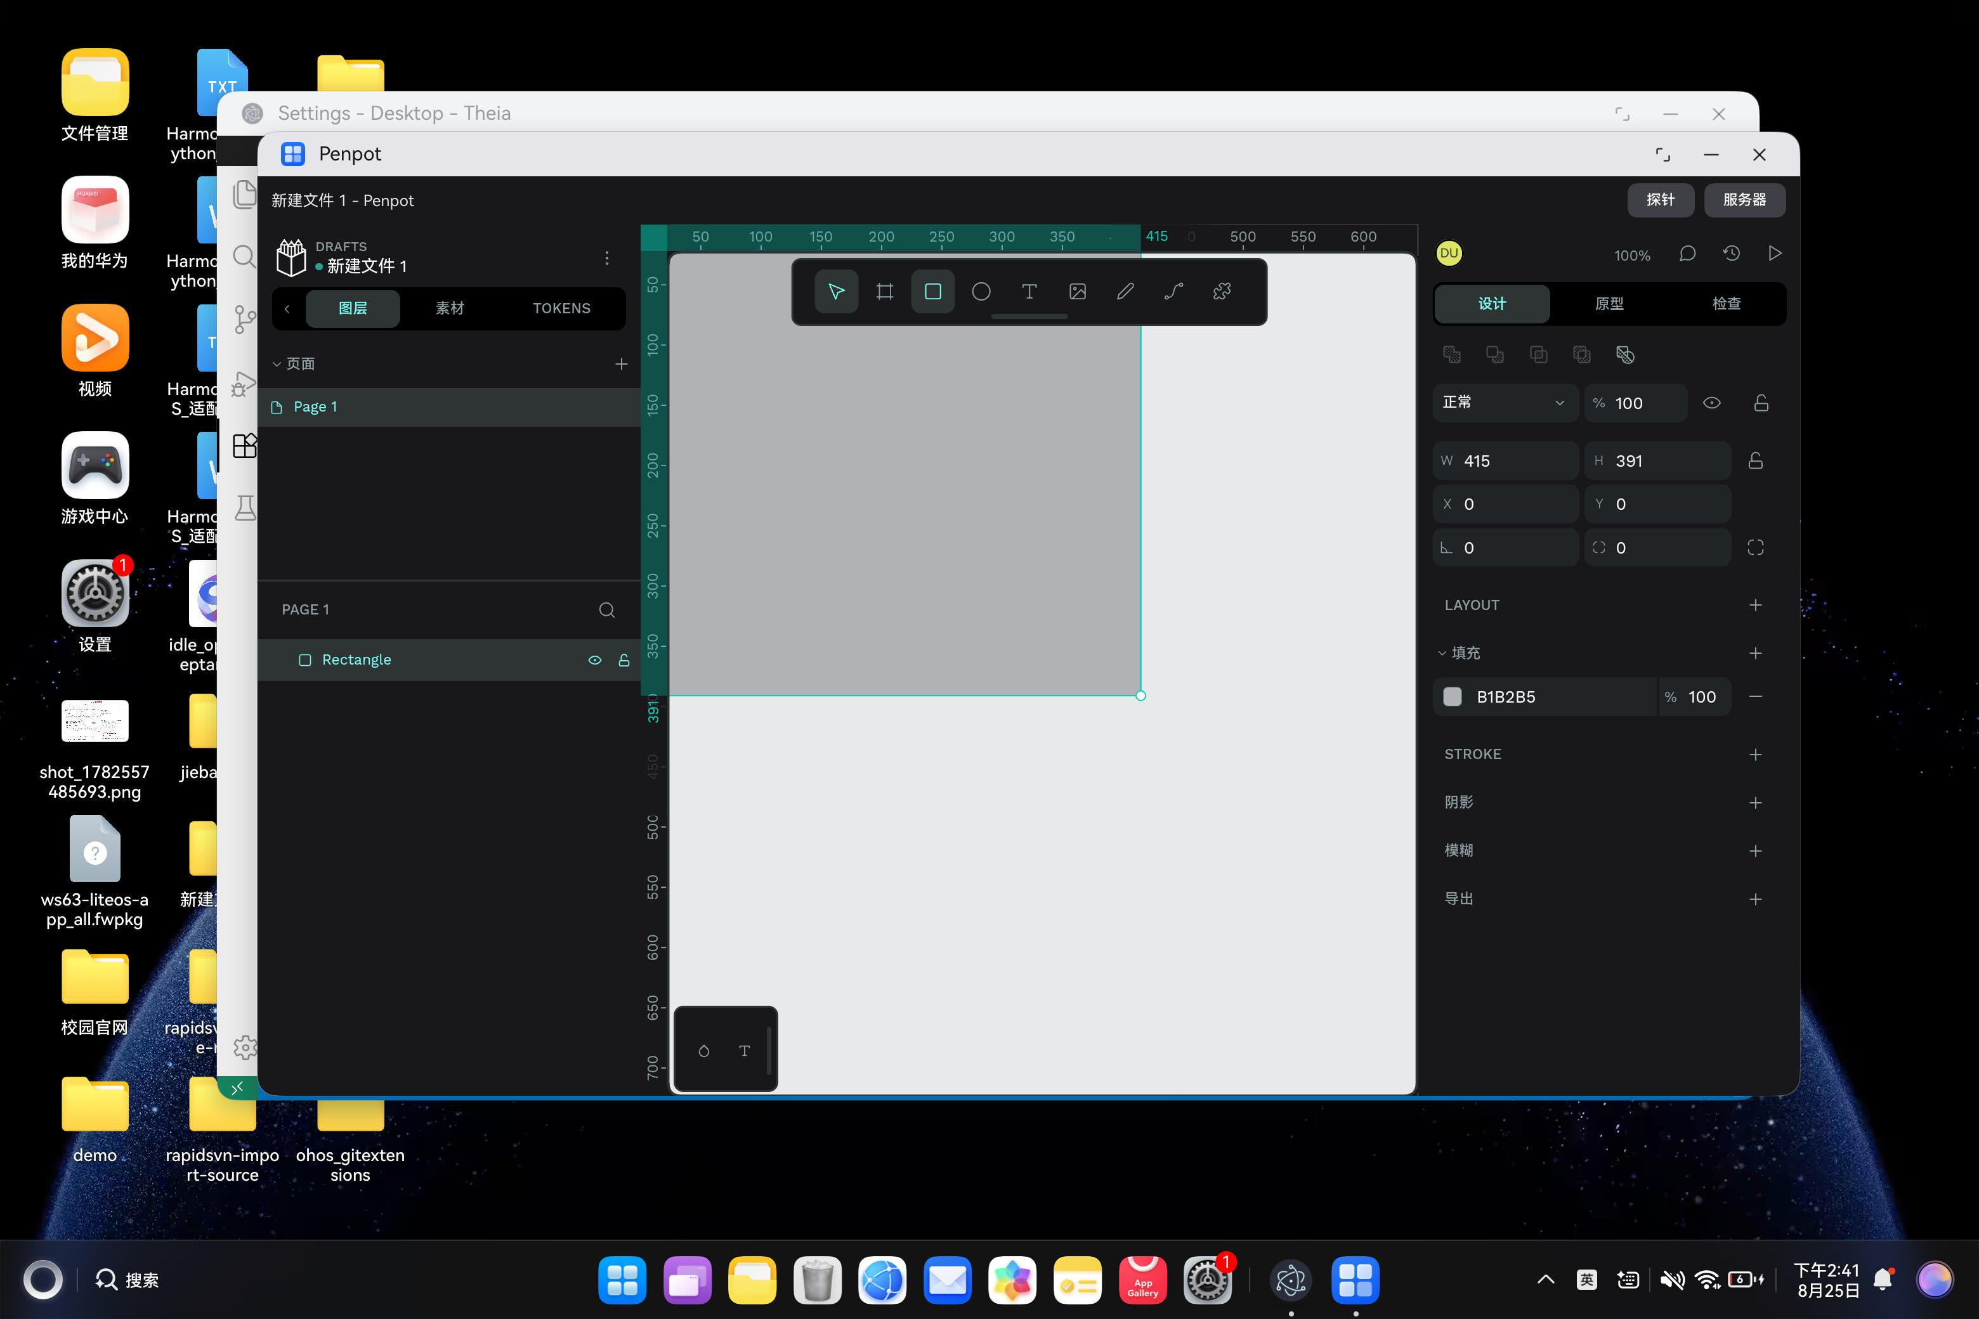Switch to the 检查 inspect tab
The height and width of the screenshot is (1319, 1979).
[1726, 304]
